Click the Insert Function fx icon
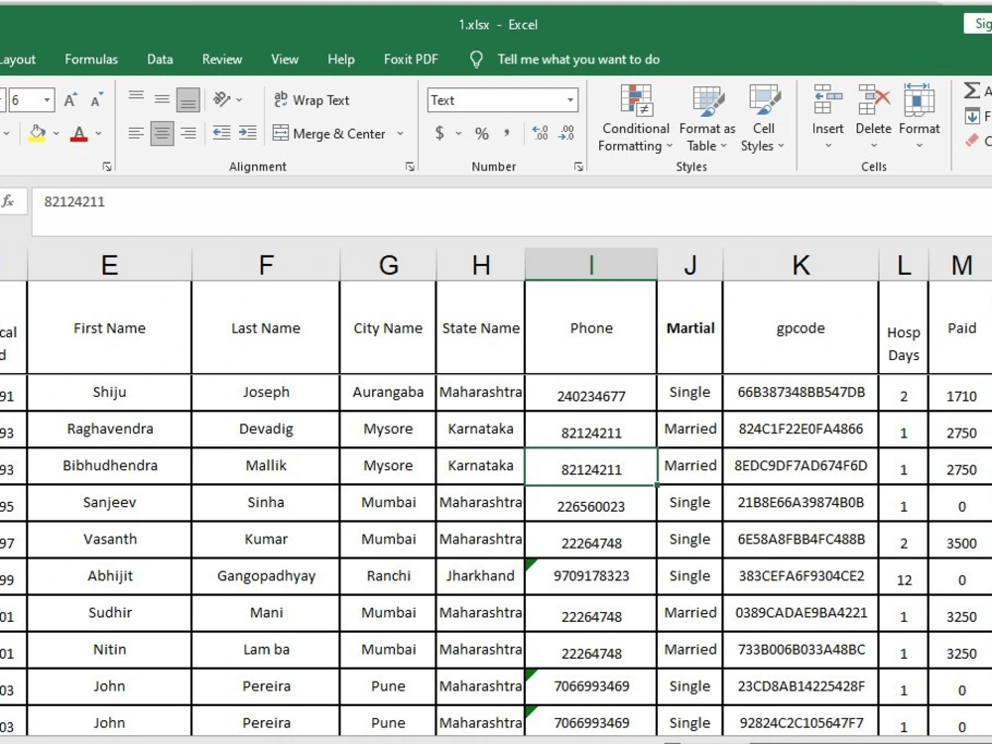Viewport: 992px width, 744px height. [x=8, y=201]
